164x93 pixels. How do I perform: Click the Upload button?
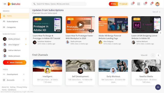tap(123, 4)
